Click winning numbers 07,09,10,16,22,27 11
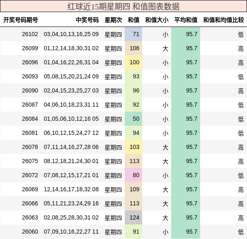 point(71,232)
